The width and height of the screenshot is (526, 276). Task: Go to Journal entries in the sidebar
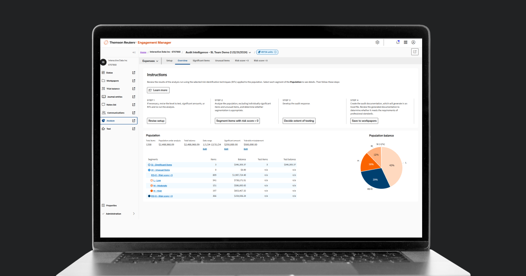[114, 97]
